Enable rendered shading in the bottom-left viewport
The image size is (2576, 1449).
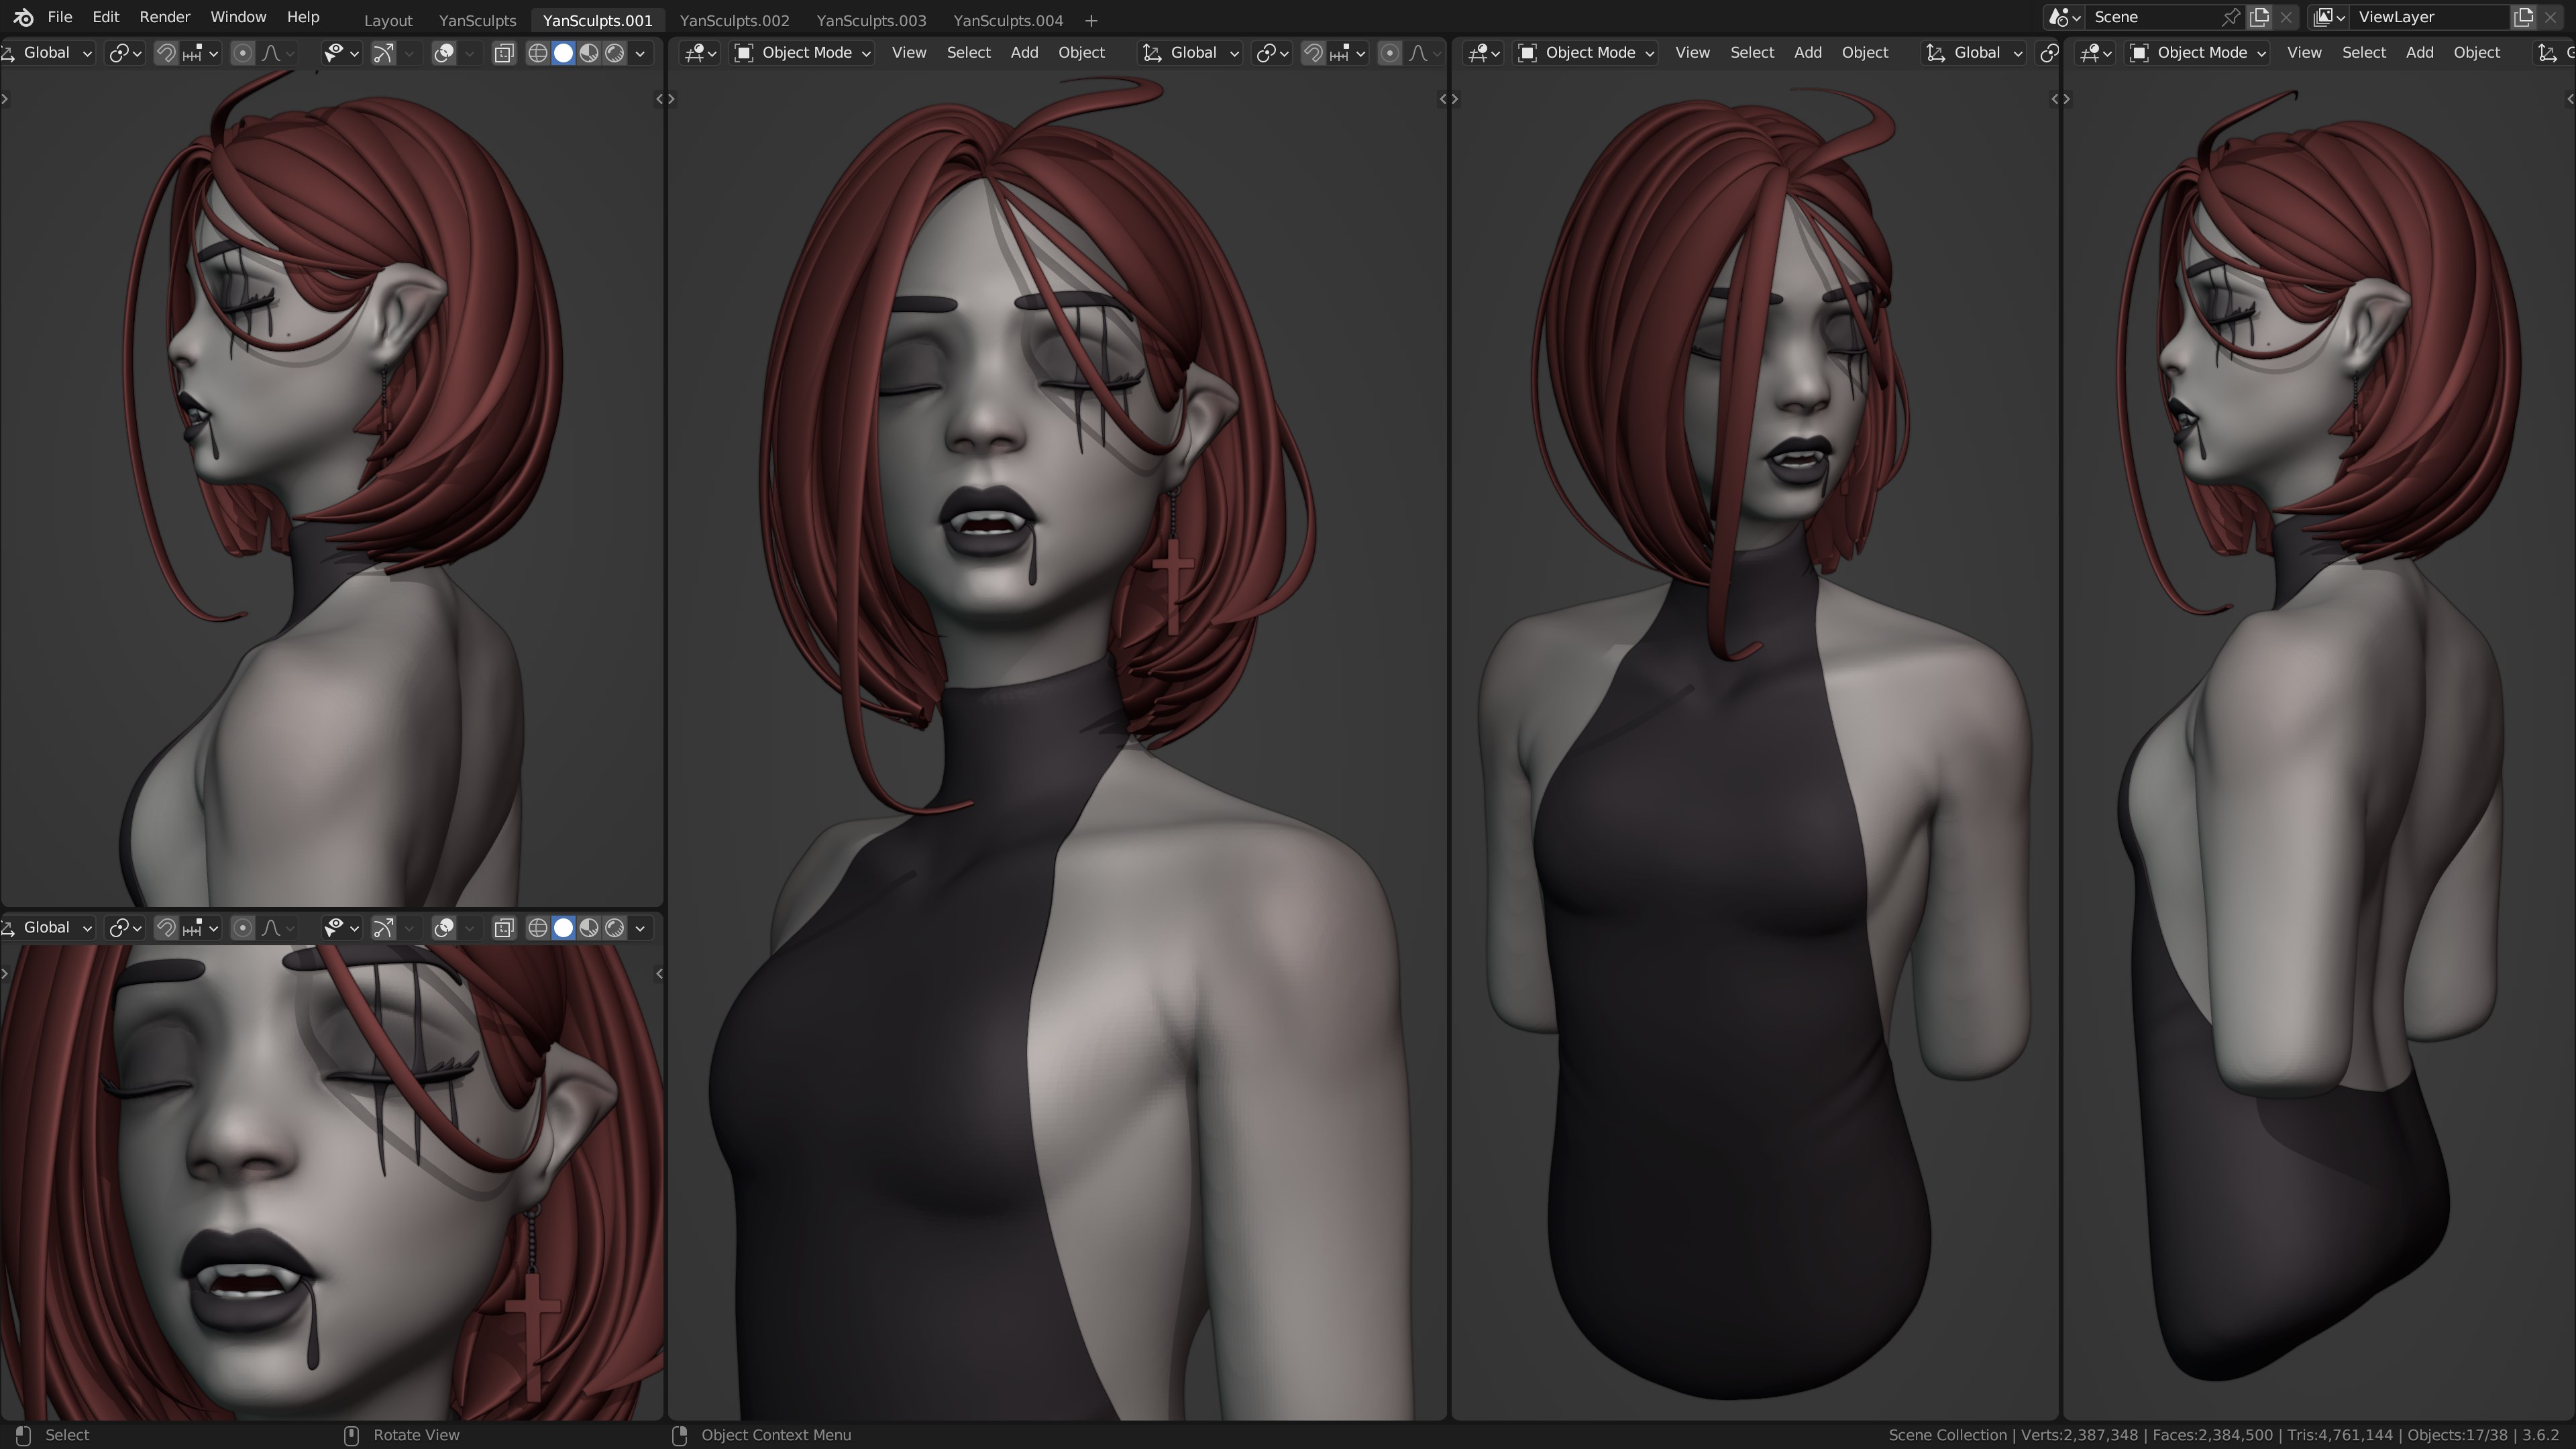click(x=615, y=928)
